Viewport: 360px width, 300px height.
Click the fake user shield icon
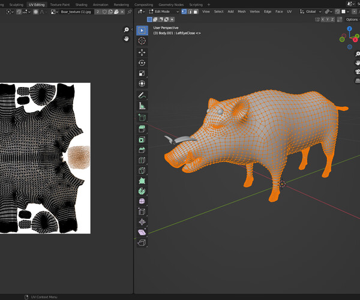[104, 12]
